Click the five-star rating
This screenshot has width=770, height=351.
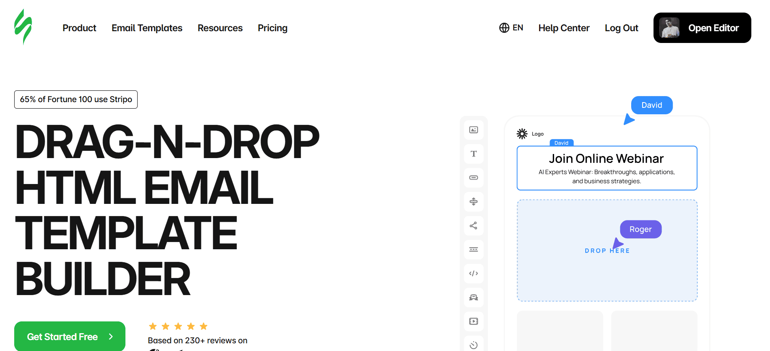(x=178, y=326)
